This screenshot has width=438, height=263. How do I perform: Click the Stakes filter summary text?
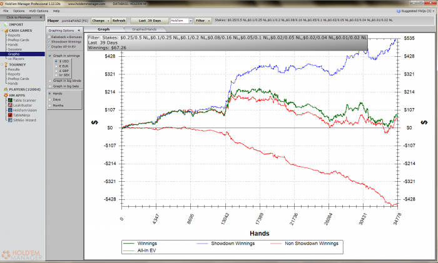303,21
